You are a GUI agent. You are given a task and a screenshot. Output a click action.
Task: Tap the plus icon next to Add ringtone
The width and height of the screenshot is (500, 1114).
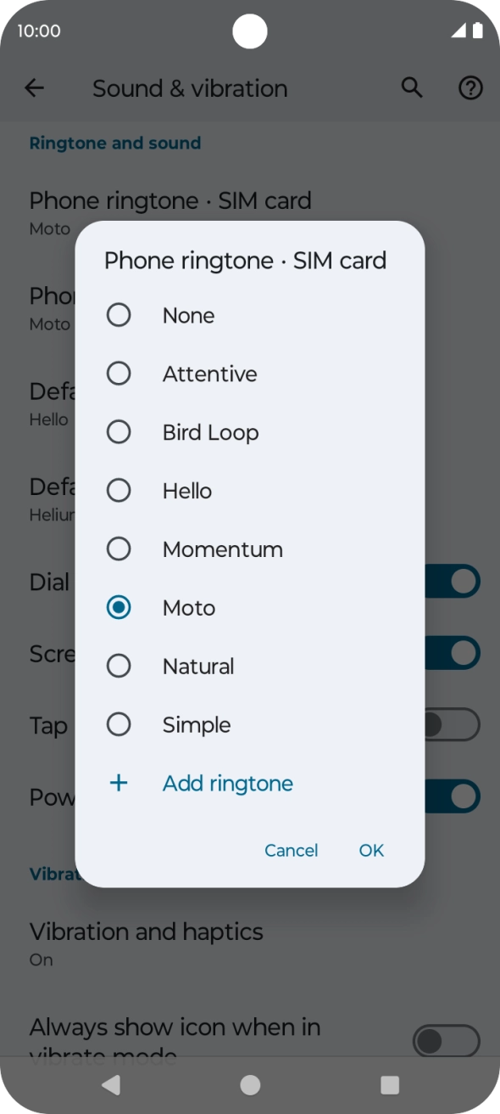pyautogui.click(x=119, y=783)
